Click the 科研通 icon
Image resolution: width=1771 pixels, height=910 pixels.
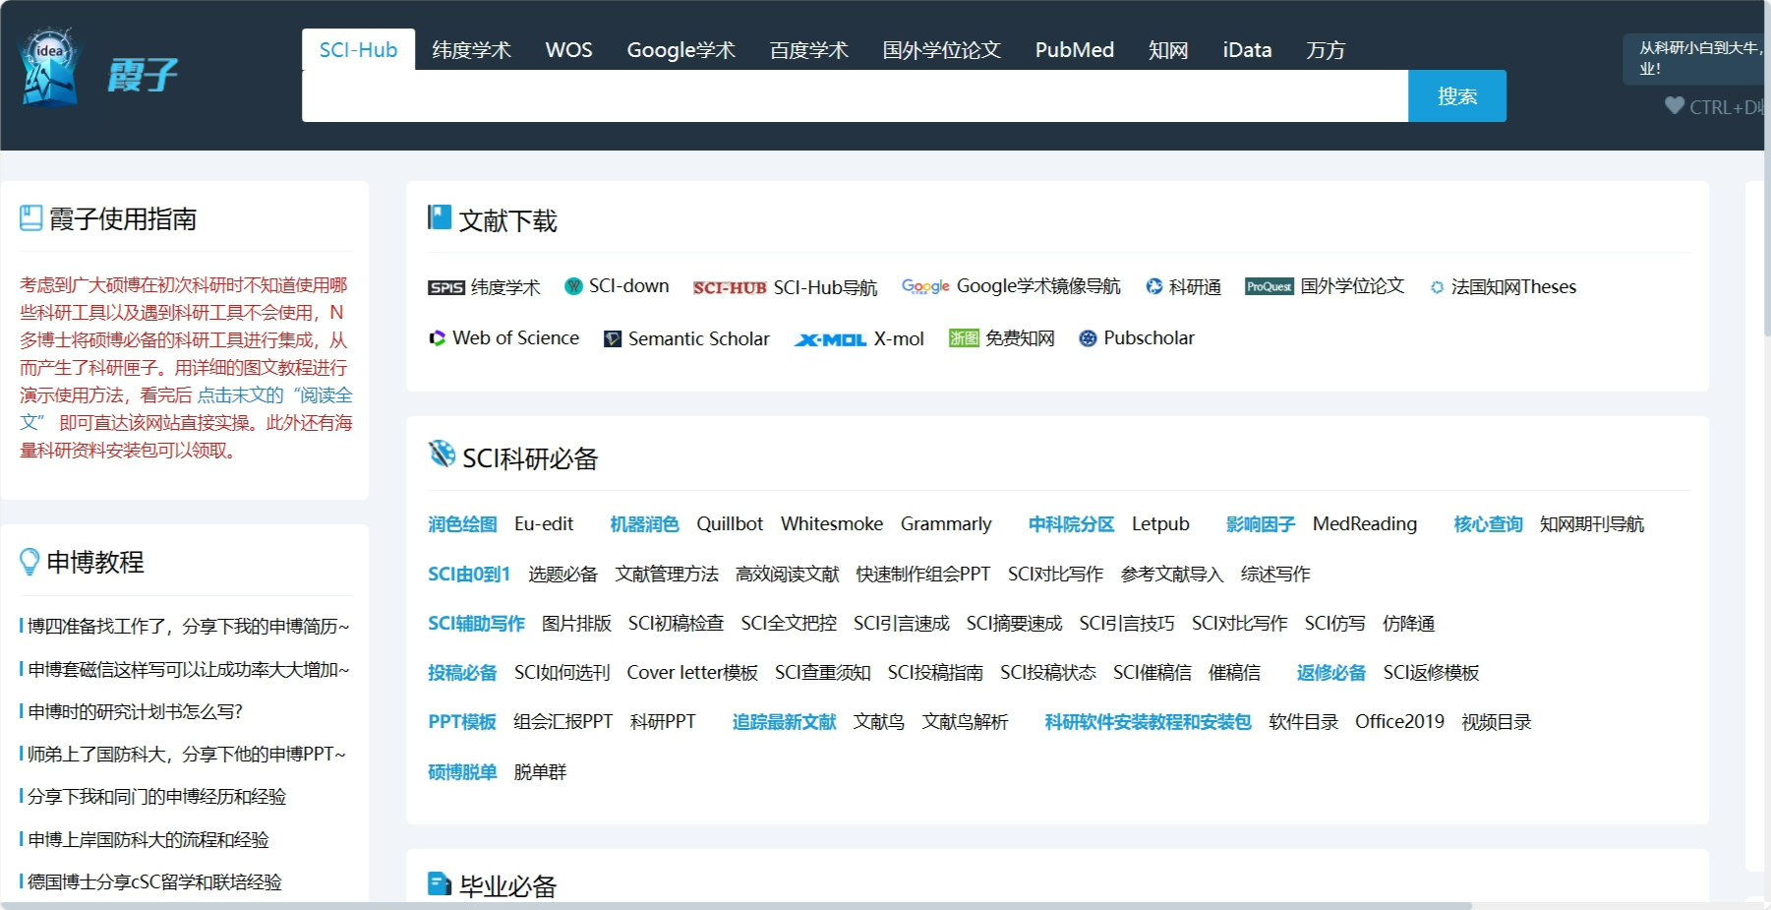click(x=1154, y=286)
